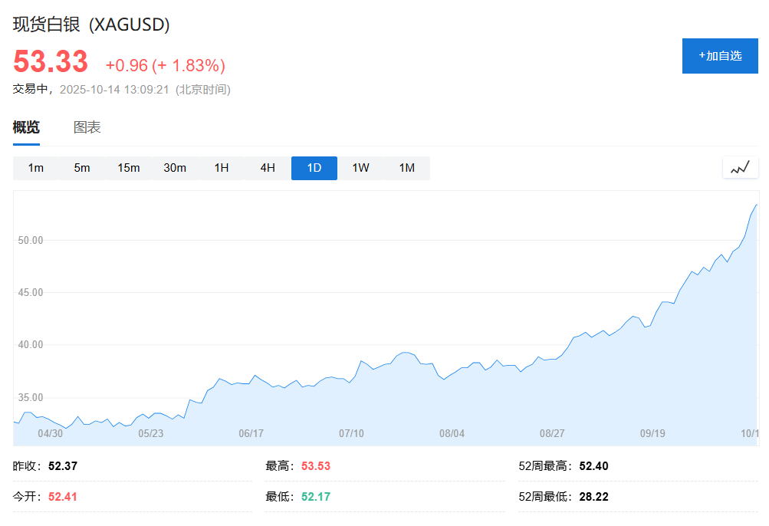Viewport: 769px width, 526px height.
Task: Select the 30m timeframe
Action: [174, 167]
